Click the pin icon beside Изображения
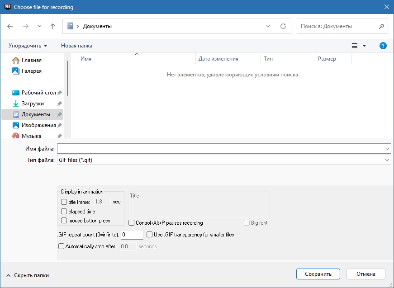Screen dimensions: 394x288 60,125
